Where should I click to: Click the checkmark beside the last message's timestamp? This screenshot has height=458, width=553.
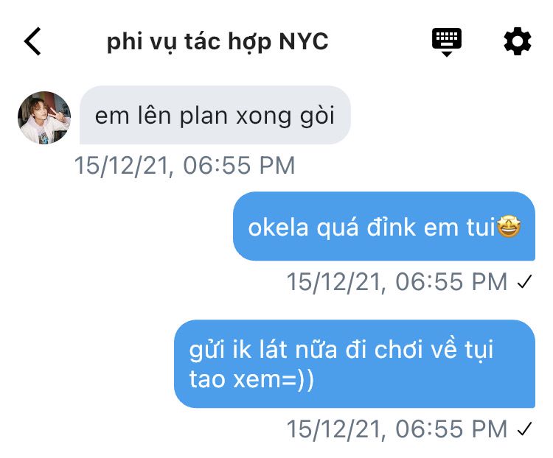pyautogui.click(x=524, y=429)
